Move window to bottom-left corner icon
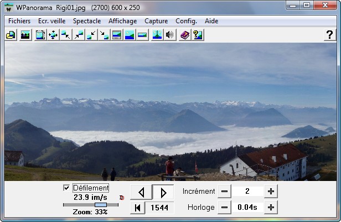This screenshot has height=222, width=341. 91,35
